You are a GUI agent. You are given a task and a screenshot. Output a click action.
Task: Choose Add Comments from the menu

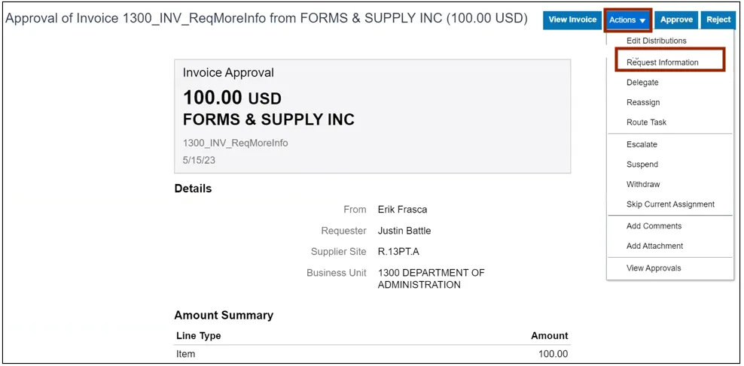654,226
